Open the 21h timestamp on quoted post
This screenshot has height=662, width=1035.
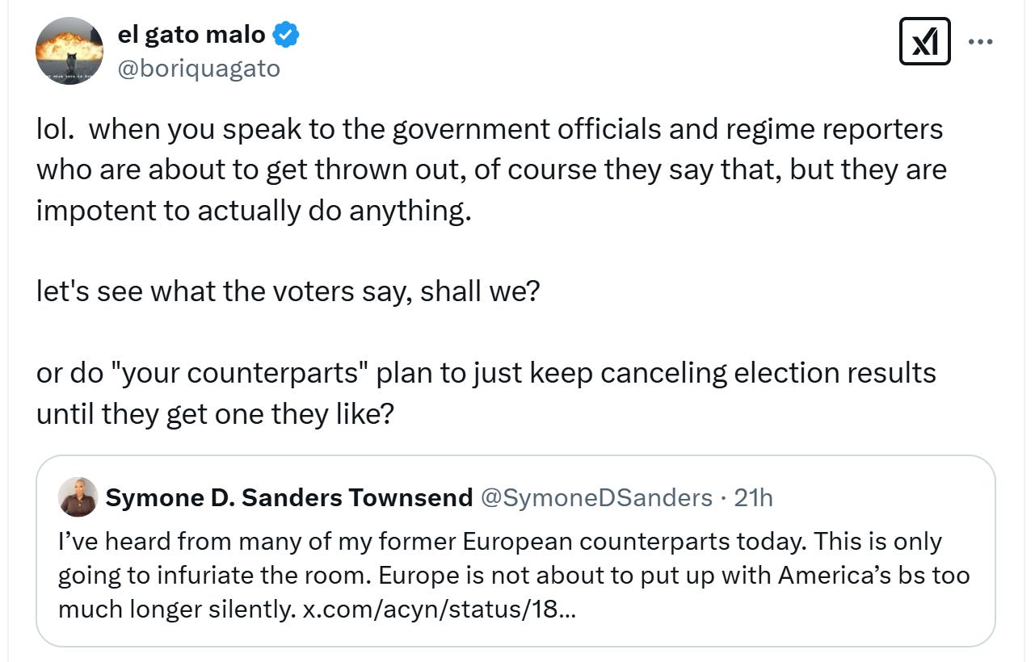pos(753,498)
